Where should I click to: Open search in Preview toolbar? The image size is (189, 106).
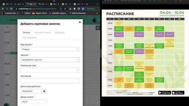[185, 1]
